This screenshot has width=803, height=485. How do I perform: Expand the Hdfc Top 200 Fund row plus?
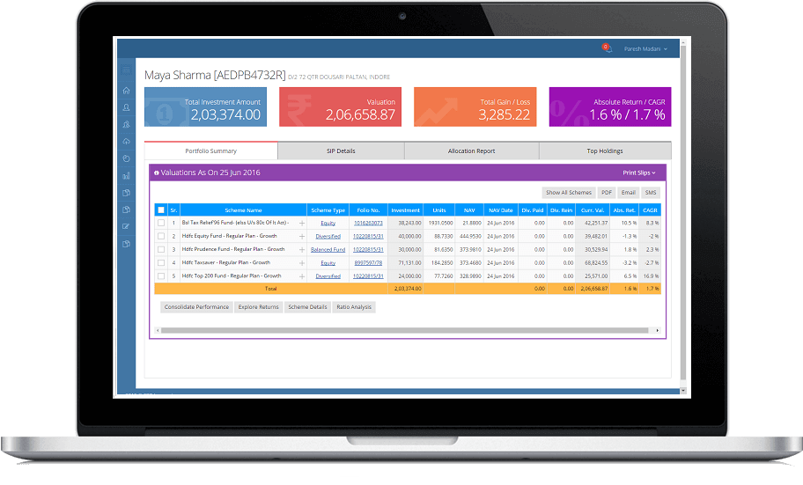tap(301, 276)
